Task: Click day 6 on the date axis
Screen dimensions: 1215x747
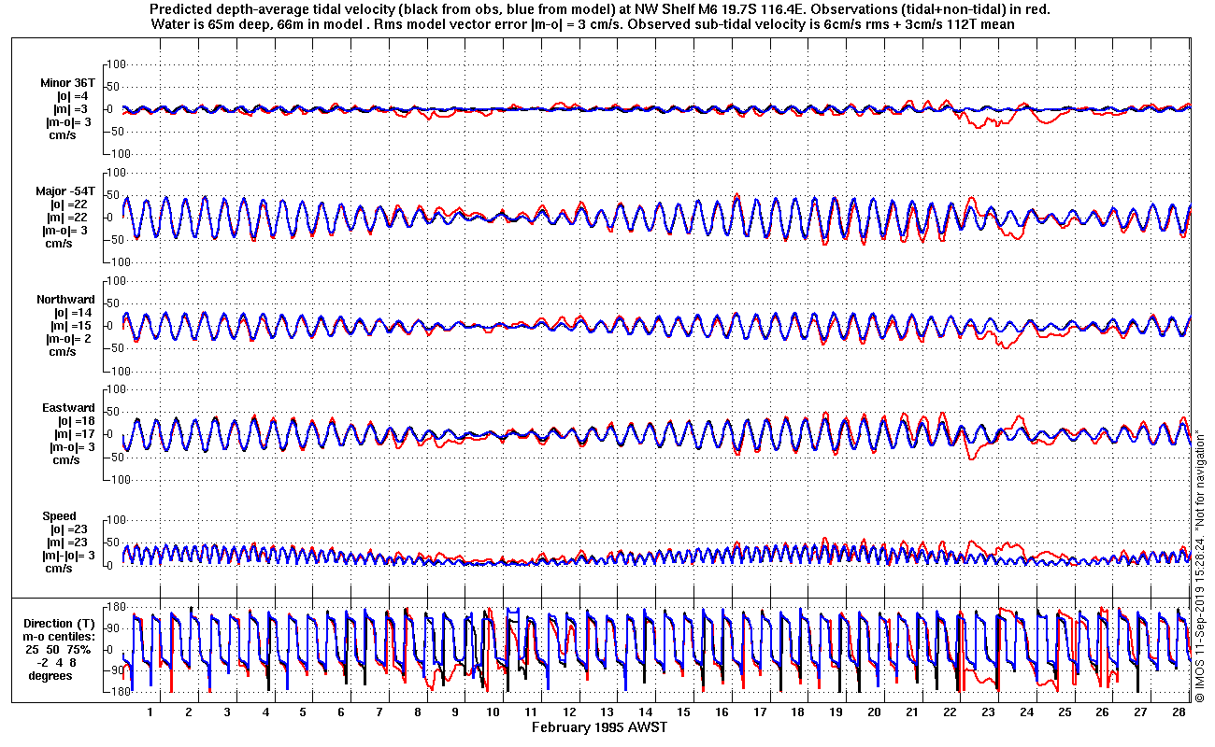Action: (x=340, y=712)
